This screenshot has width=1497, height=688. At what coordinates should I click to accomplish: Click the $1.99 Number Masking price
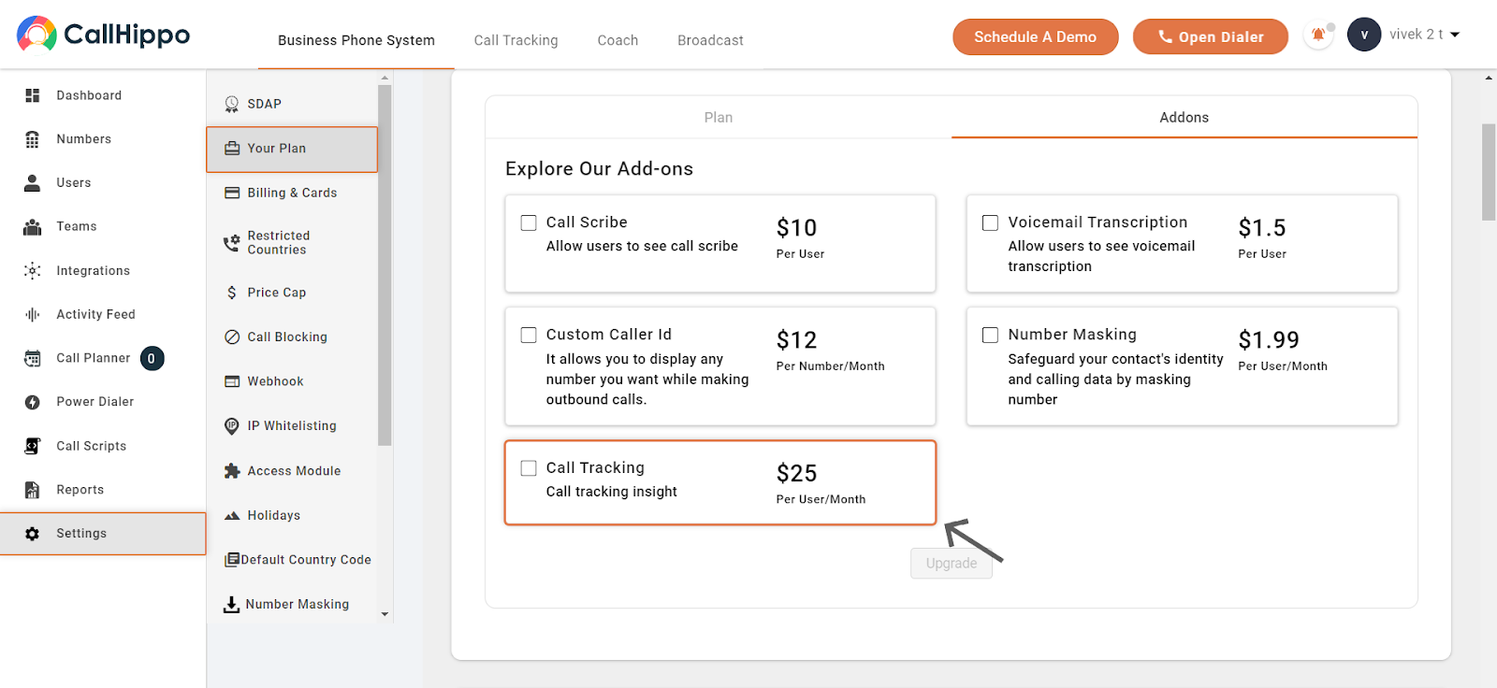click(1269, 340)
